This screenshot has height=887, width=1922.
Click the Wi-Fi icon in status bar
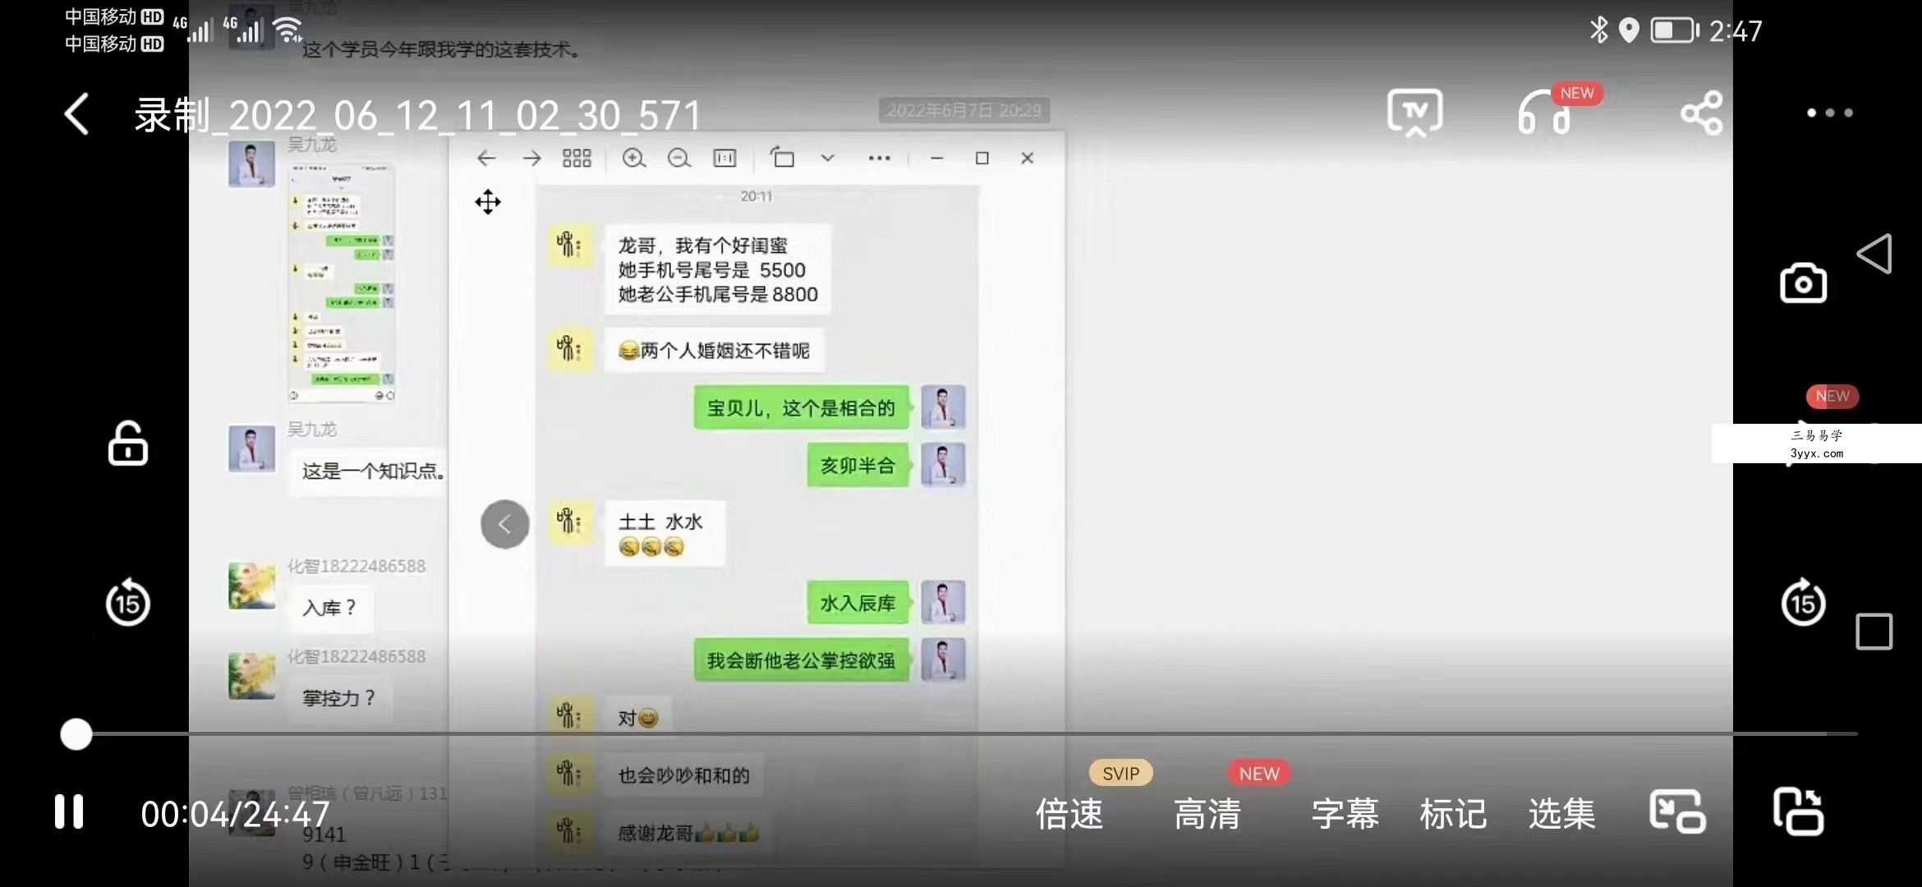coord(288,30)
